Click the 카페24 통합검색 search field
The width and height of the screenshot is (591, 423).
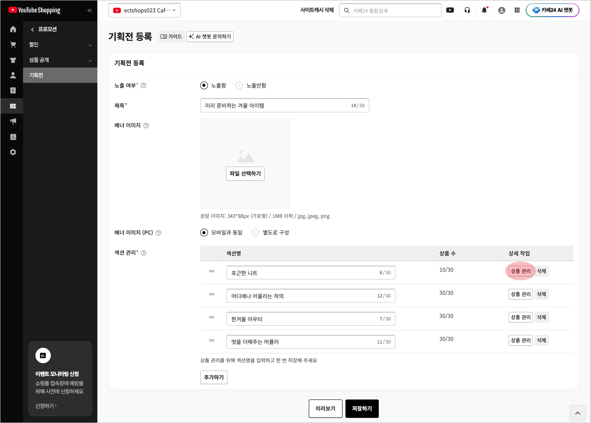390,10
